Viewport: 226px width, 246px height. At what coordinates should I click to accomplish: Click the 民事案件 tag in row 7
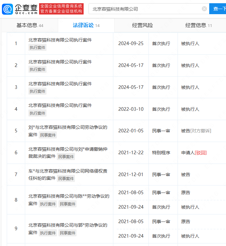pyautogui.click(x=66, y=178)
